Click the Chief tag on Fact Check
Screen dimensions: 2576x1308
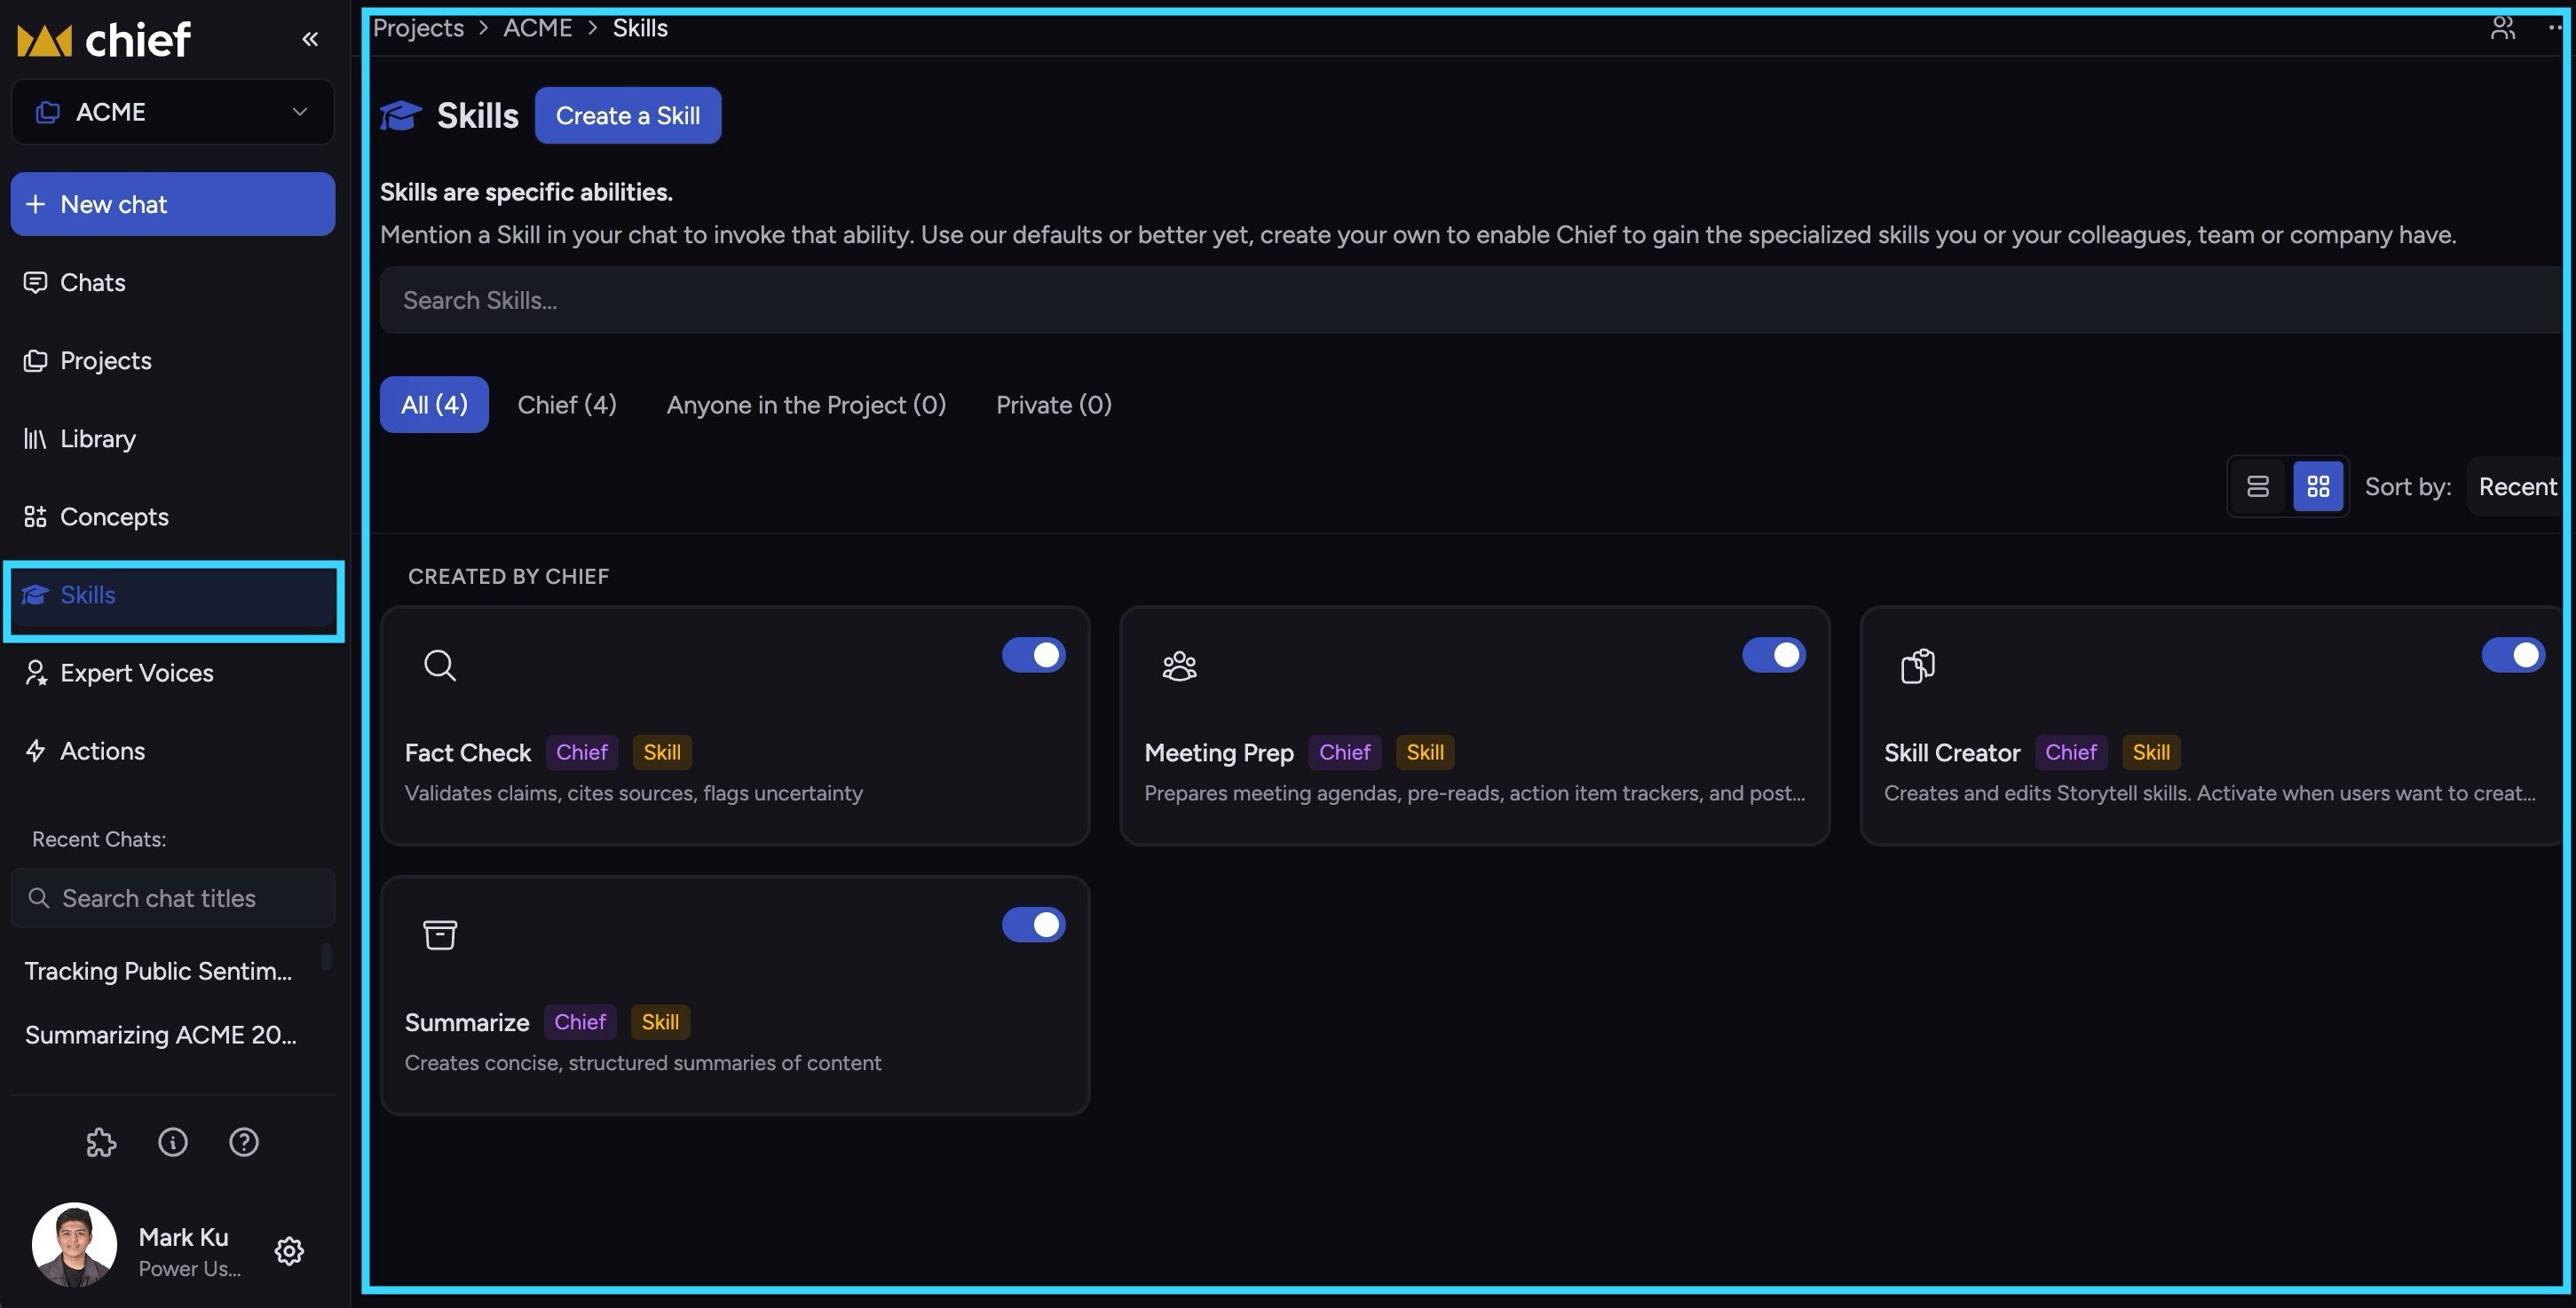click(582, 752)
